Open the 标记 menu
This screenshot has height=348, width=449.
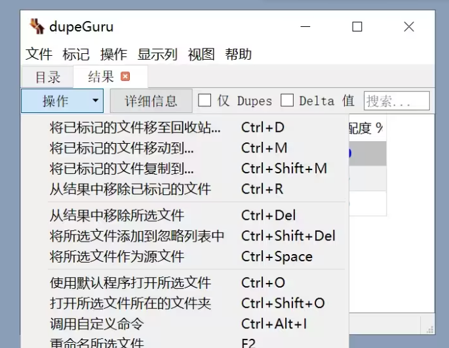[76, 54]
